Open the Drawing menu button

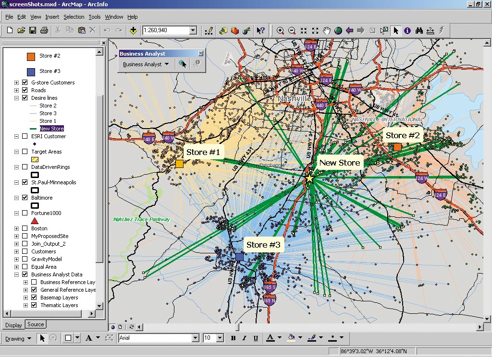[18, 338]
